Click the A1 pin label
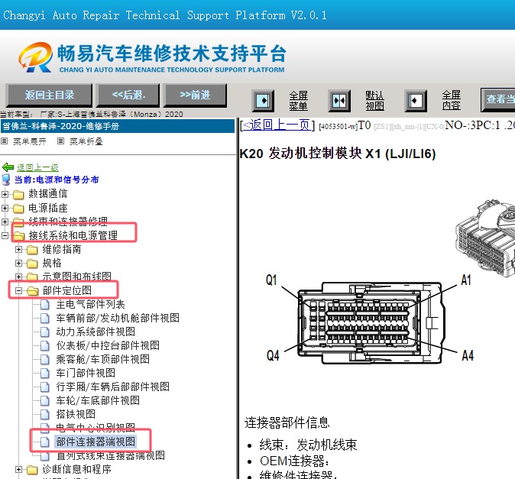This screenshot has width=515, height=479. point(466,280)
